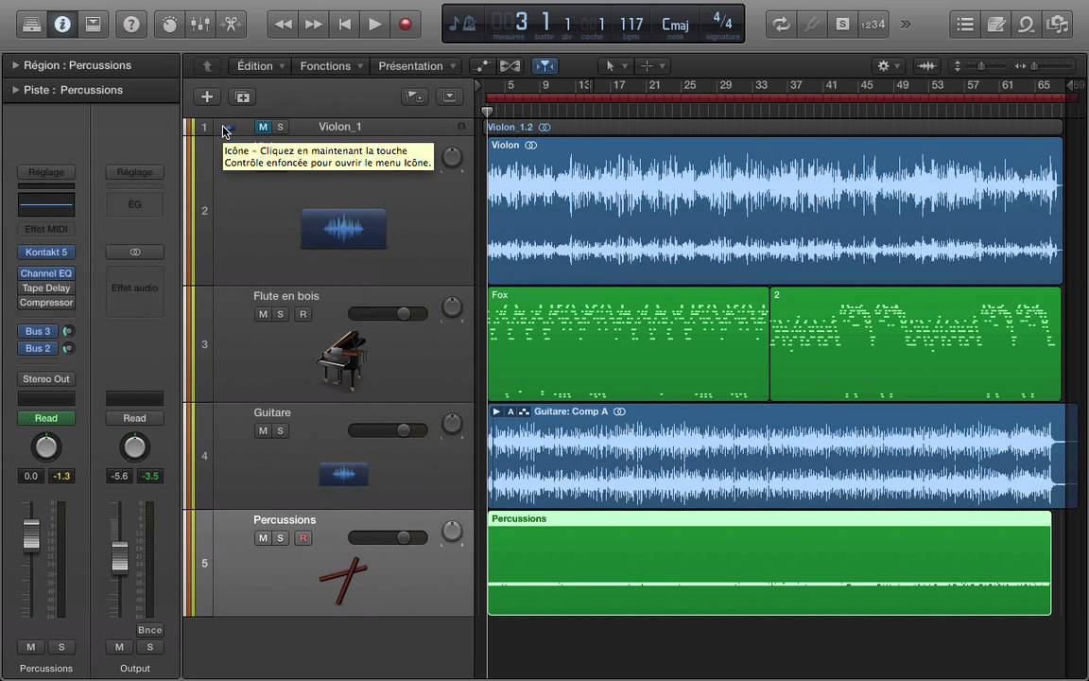1089x681 pixels.
Task: Toggle the Count-in 1234 button
Action: [x=873, y=25]
